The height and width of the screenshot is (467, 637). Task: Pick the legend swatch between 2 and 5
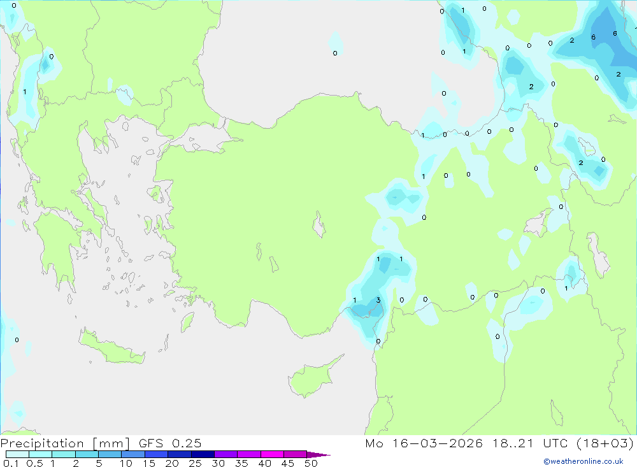pos(87,454)
